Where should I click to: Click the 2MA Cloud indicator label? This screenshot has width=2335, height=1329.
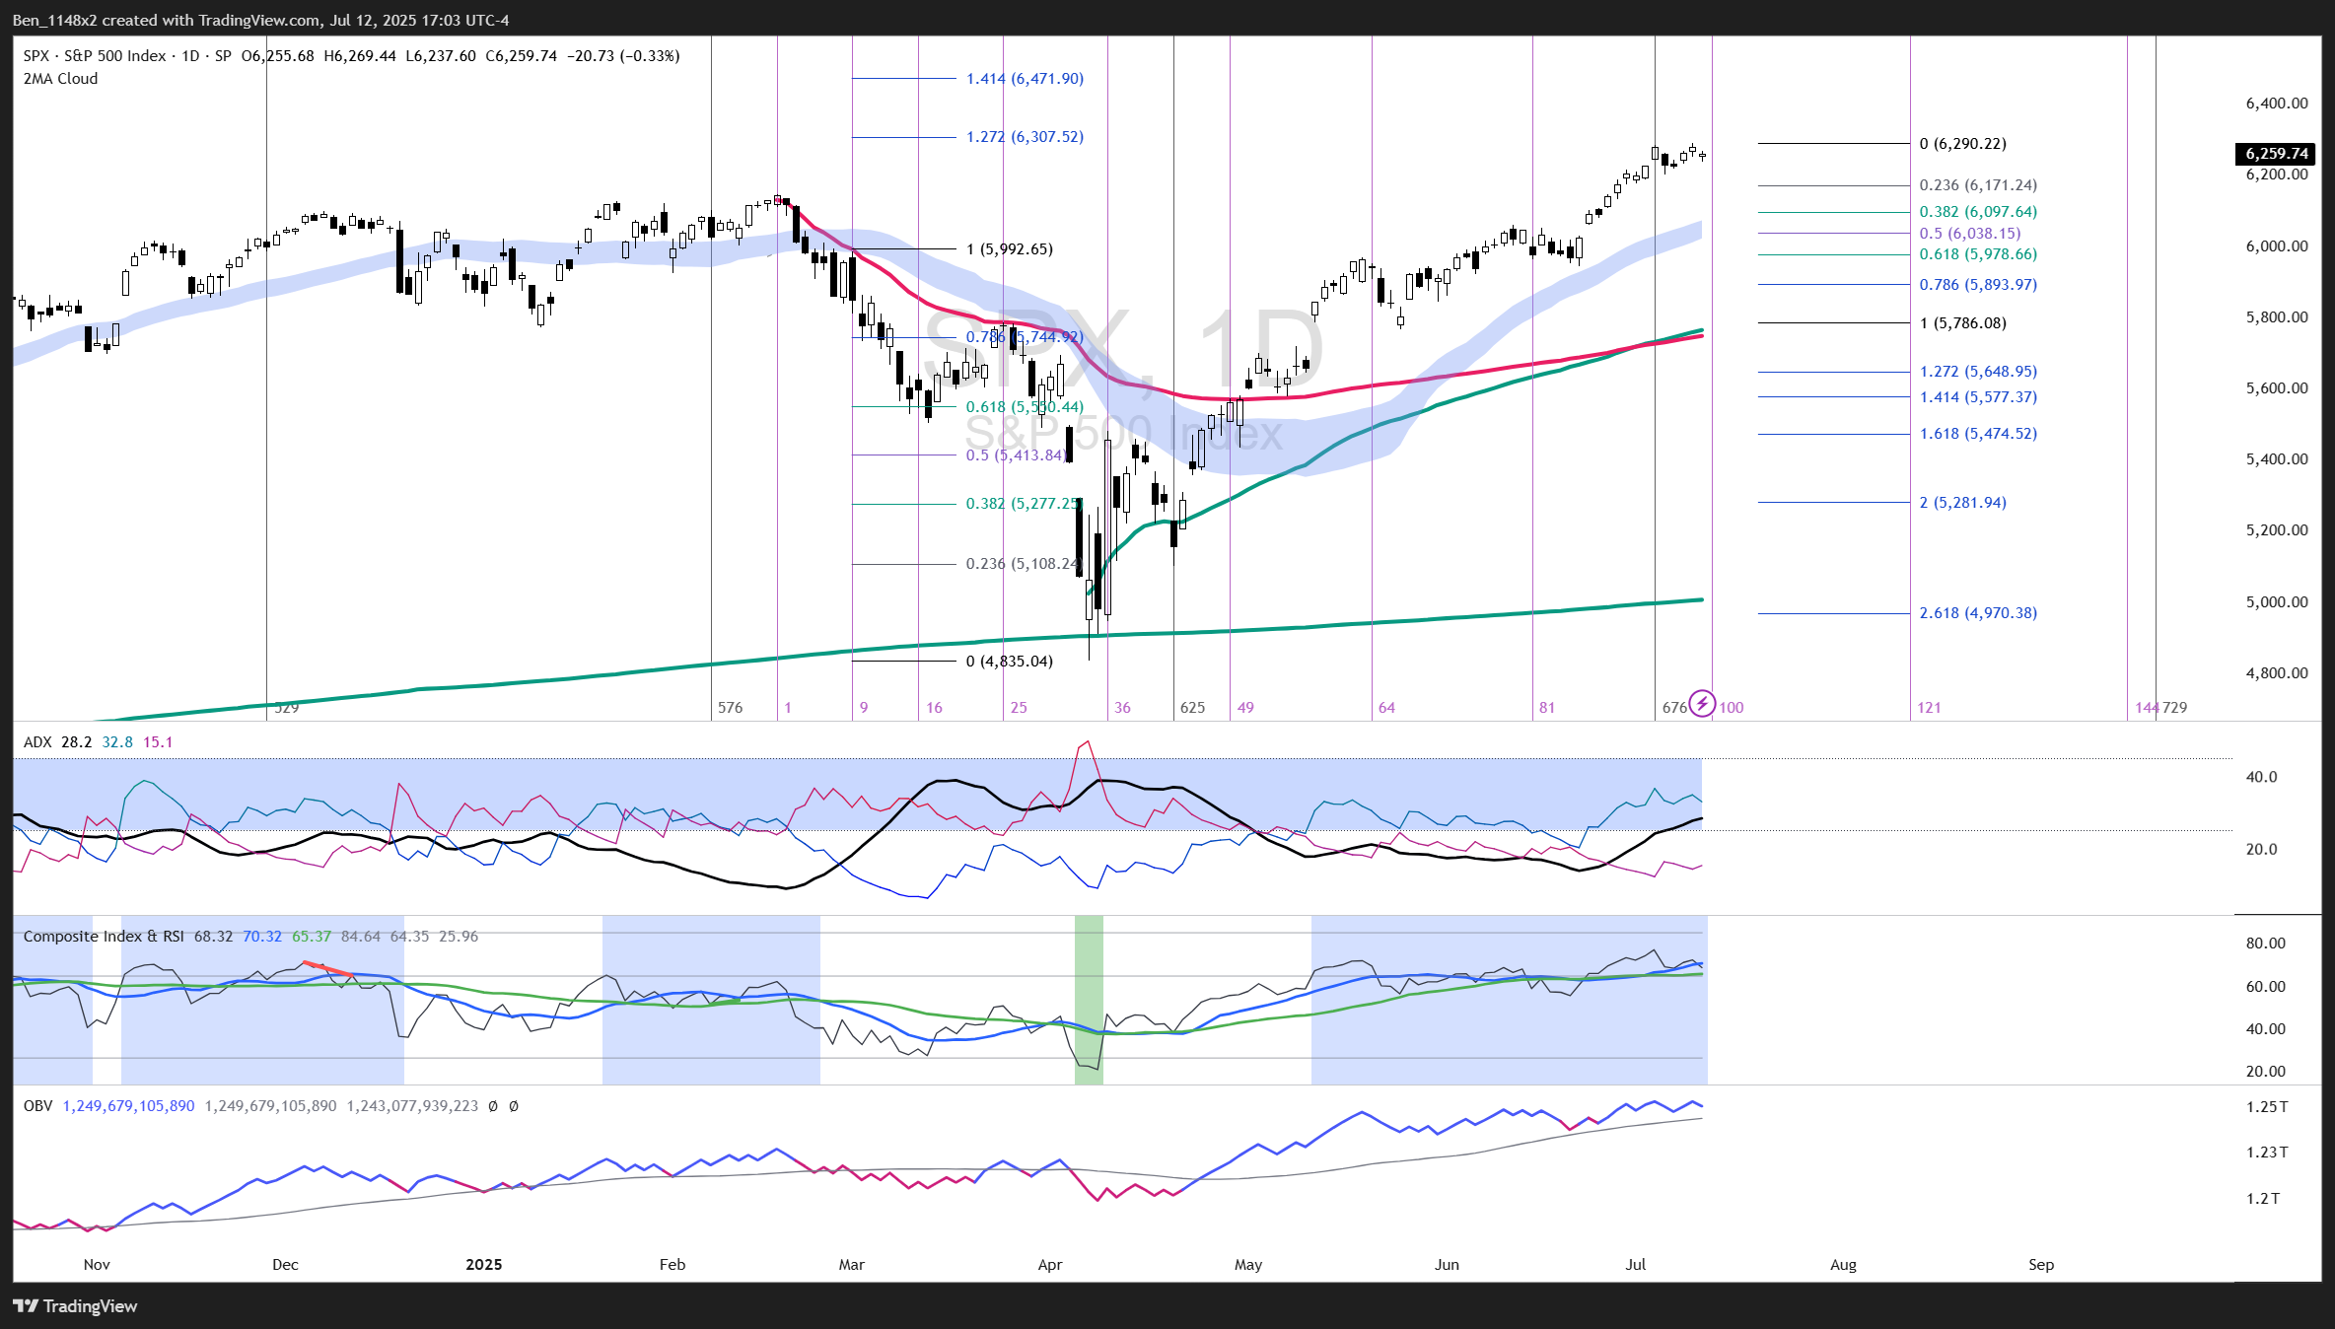pos(61,79)
